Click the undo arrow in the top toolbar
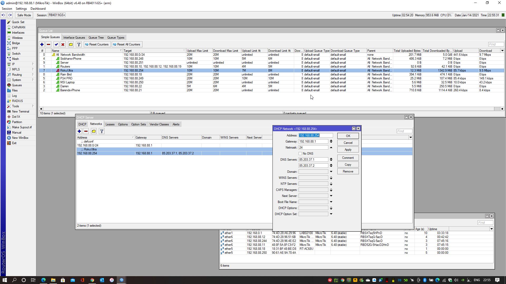Viewport: 506px width, 284px height. click(x=3, y=15)
